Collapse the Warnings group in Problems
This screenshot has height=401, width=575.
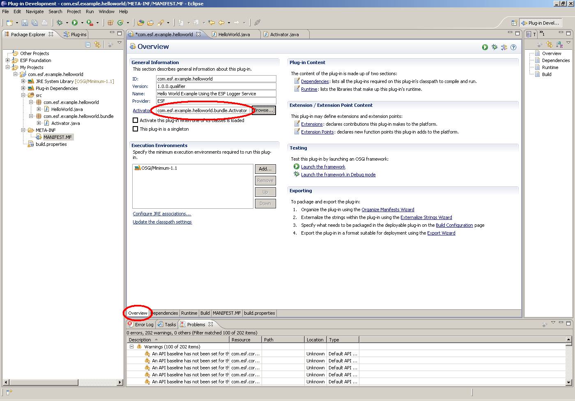pyautogui.click(x=132, y=347)
